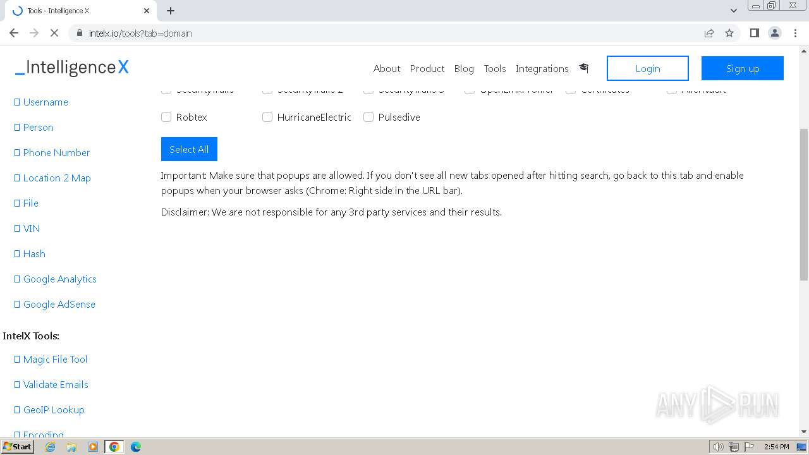Click the scrollbar down arrow
Screen dimensions: 809x455
click(x=804, y=432)
